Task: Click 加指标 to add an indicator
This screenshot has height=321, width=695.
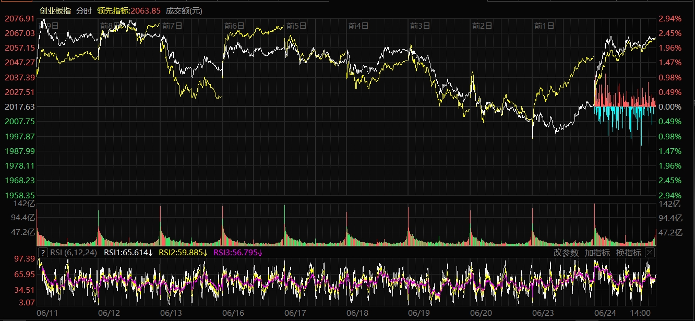Action: 597,253
